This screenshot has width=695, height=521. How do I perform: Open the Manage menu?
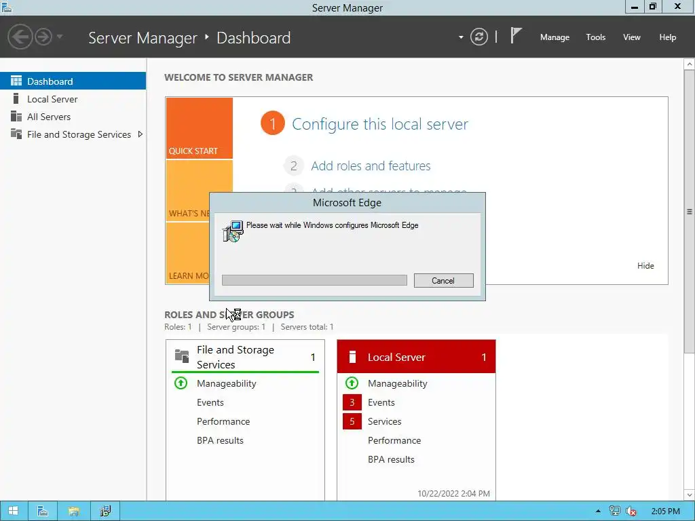555,37
